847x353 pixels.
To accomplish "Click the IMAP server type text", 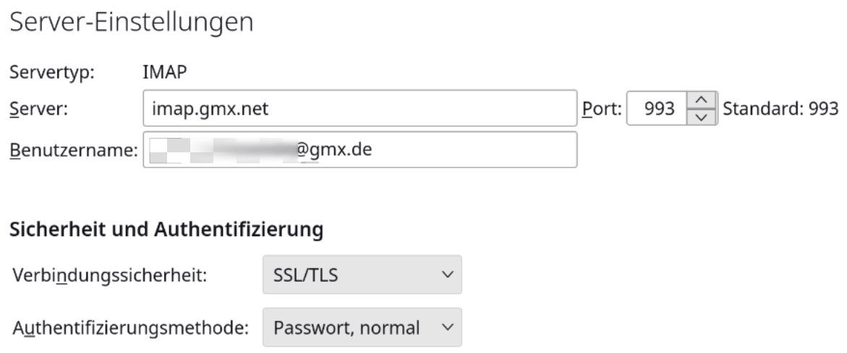I will pyautogui.click(x=161, y=71).
